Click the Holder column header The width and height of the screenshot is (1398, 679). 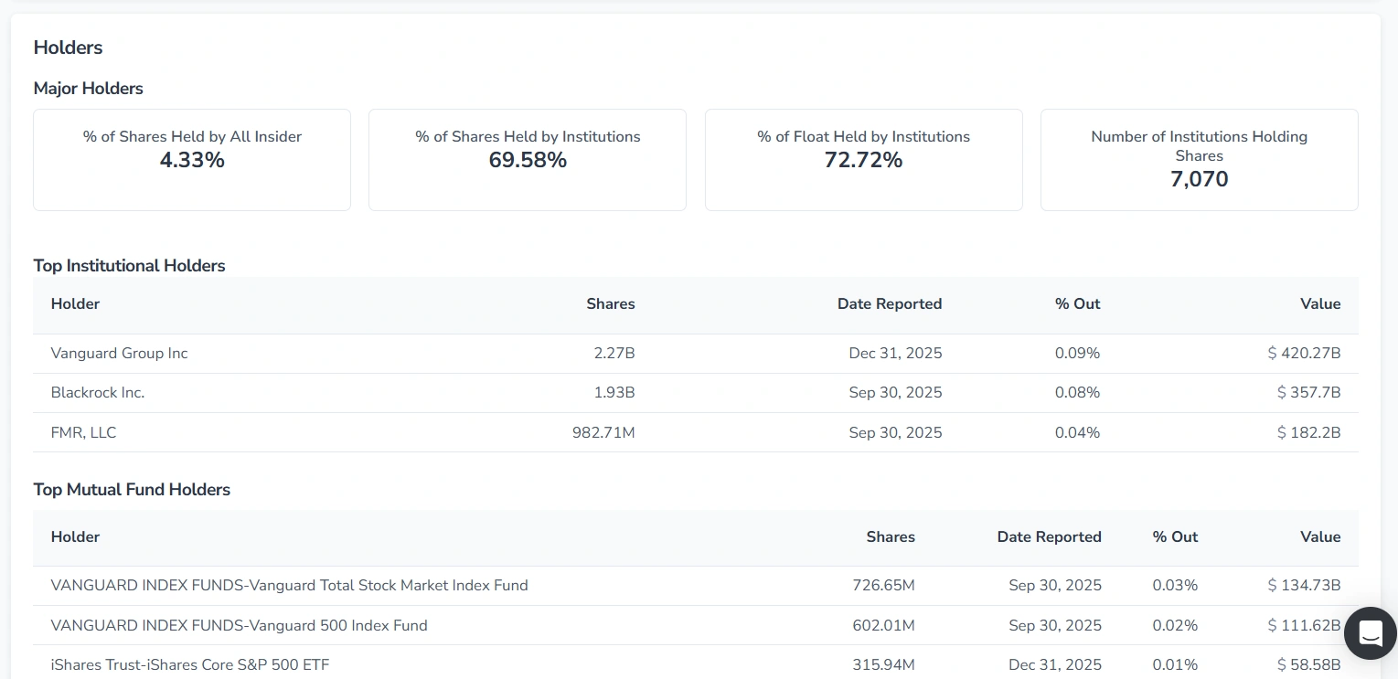tap(75, 303)
